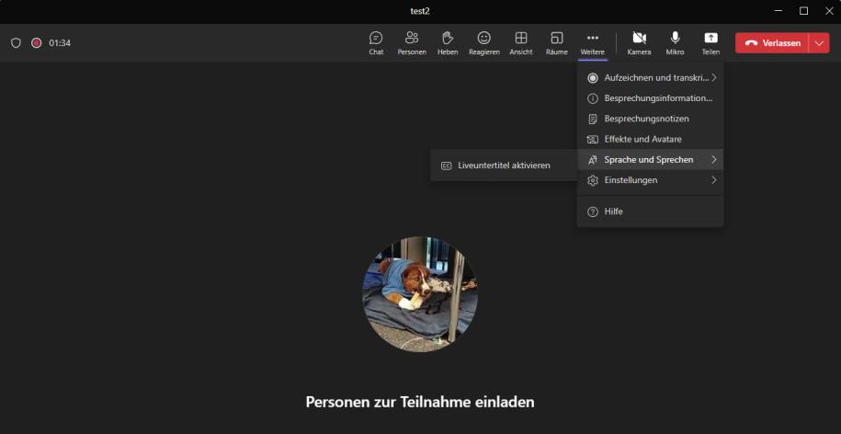The image size is (841, 434).
Task: Open Hilfe from the menu
Action: (x=650, y=211)
